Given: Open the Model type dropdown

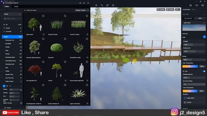Looking at the screenshot, I should (x=12, y=14).
